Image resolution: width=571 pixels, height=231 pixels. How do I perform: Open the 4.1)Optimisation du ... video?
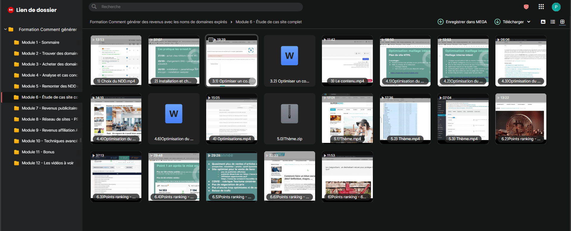[x=405, y=61]
